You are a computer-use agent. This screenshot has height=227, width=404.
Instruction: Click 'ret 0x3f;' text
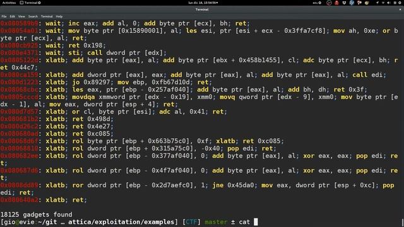point(350,90)
